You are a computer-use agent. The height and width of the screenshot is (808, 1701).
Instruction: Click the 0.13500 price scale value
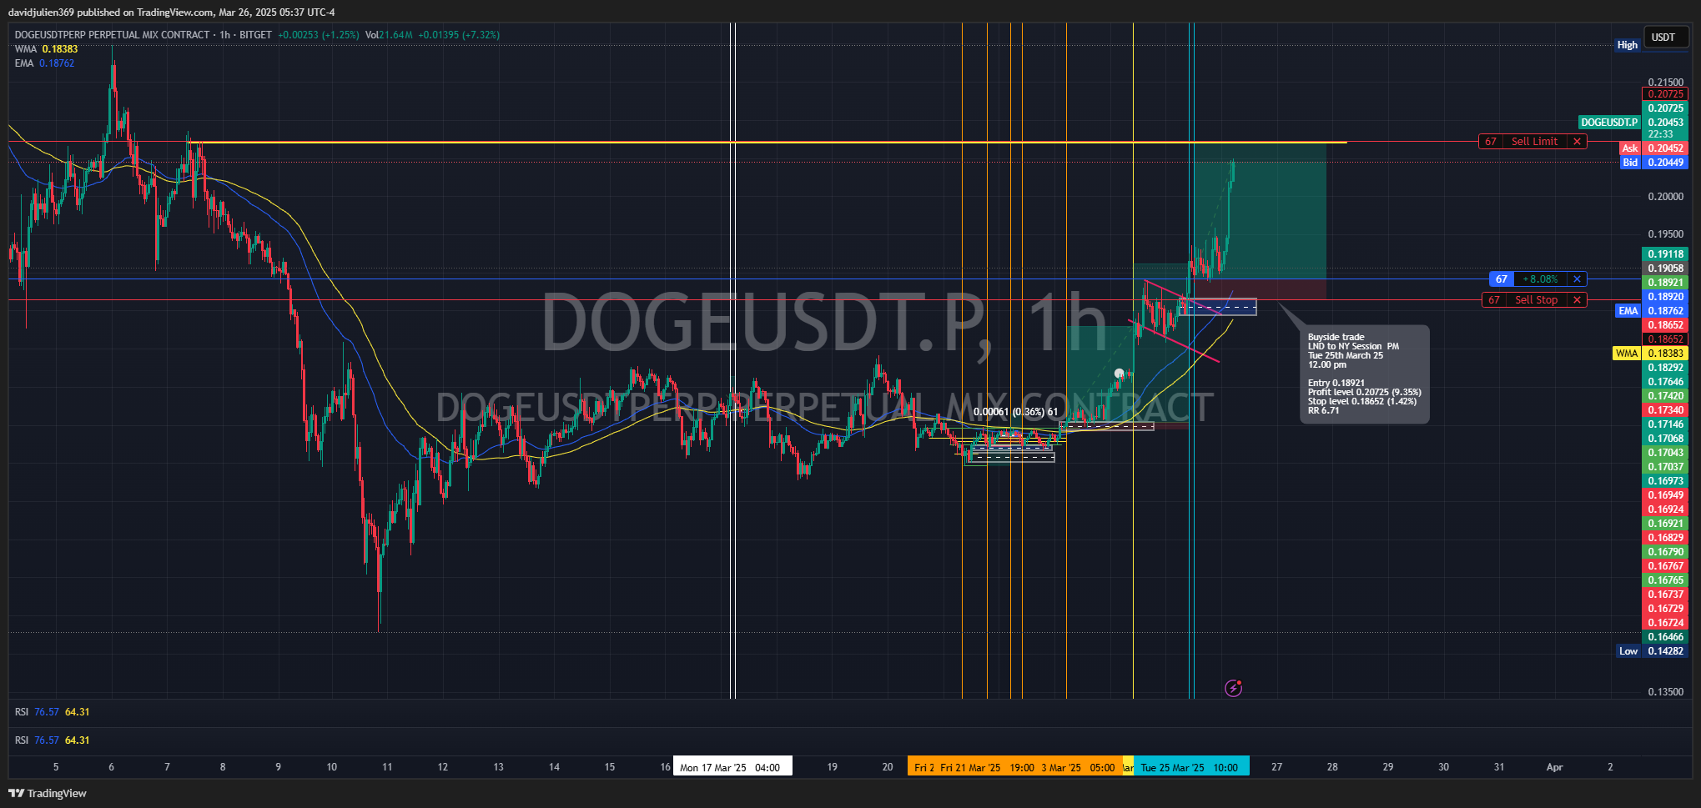pyautogui.click(x=1665, y=692)
